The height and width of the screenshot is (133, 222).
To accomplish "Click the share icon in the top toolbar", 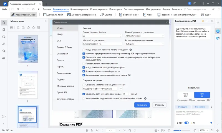I will click(33, 9).
